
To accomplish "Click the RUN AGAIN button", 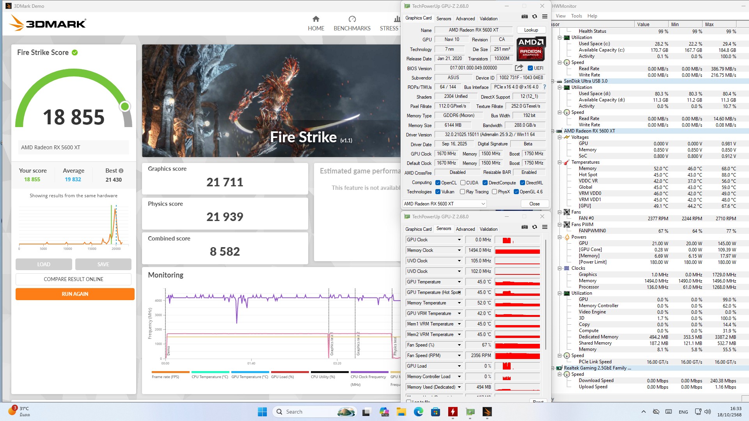I will click(75, 294).
